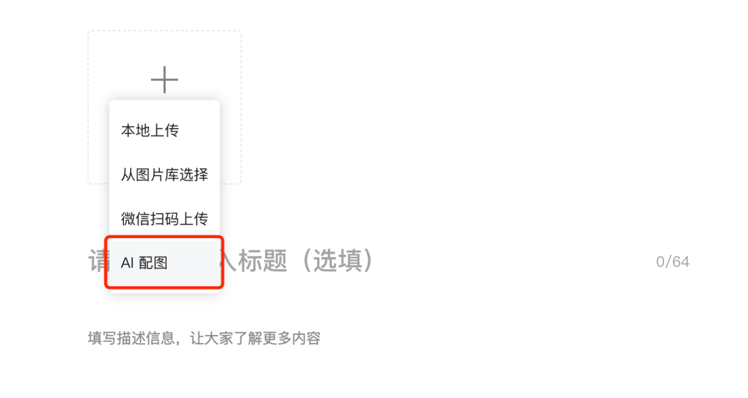Select the highlighted AI 配图 menu entry
This screenshot has width=748, height=398.
coord(165,262)
